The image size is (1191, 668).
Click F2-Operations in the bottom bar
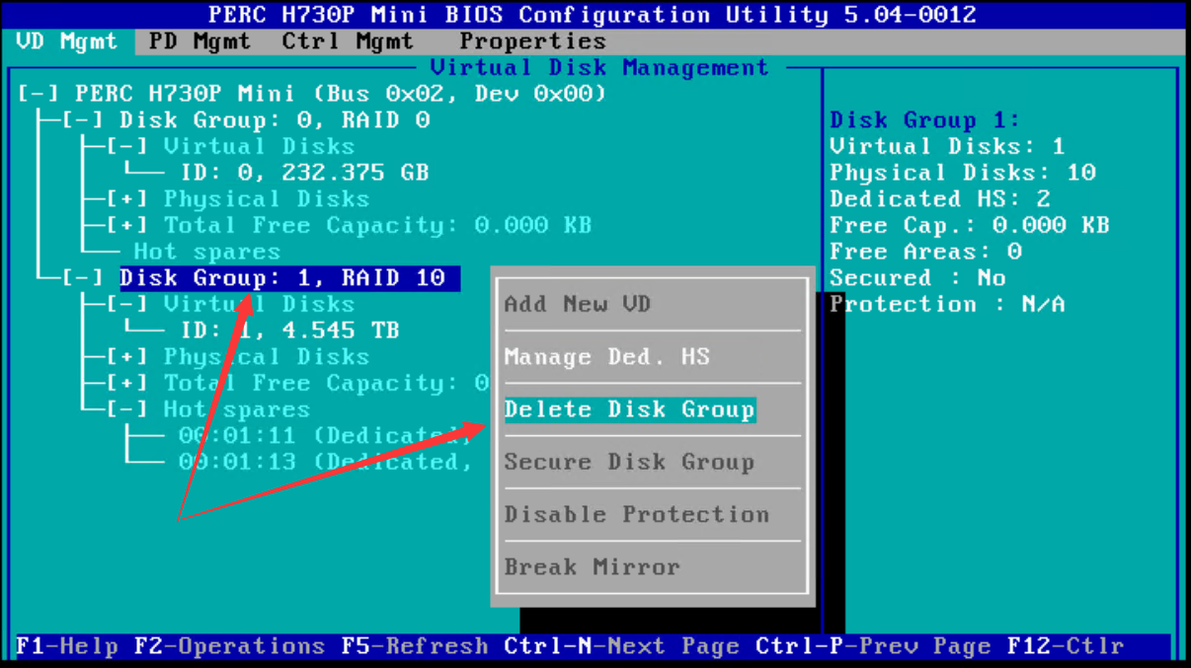tap(230, 646)
